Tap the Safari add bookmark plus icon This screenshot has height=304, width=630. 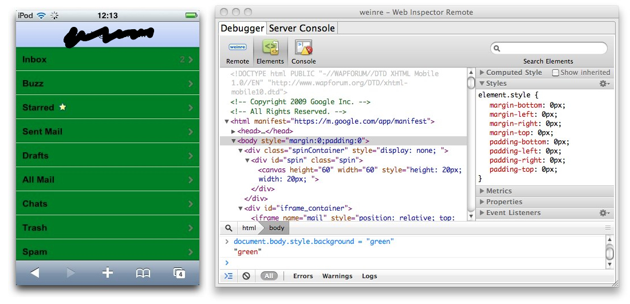pyautogui.click(x=107, y=273)
